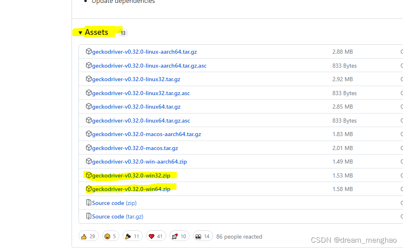This screenshot has height=248, width=403.
Task: Click package icon for linux32.tar.gz.asc
Action: [x=89, y=93]
